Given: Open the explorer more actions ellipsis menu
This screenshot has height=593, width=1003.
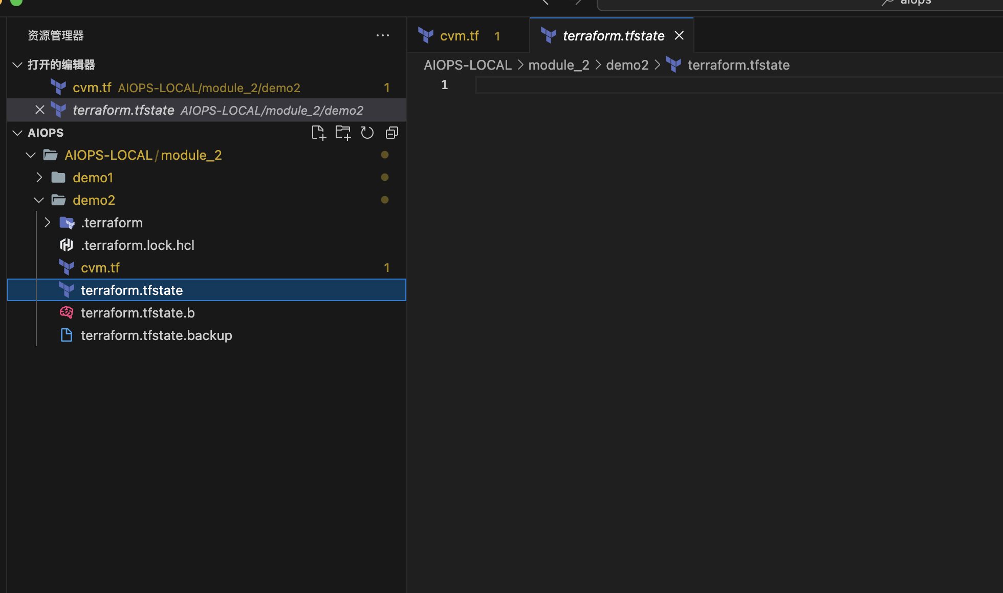Looking at the screenshot, I should [x=383, y=35].
